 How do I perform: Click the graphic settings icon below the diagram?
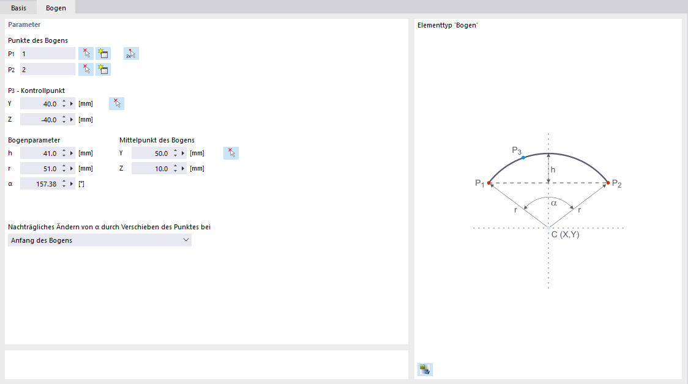(425, 369)
